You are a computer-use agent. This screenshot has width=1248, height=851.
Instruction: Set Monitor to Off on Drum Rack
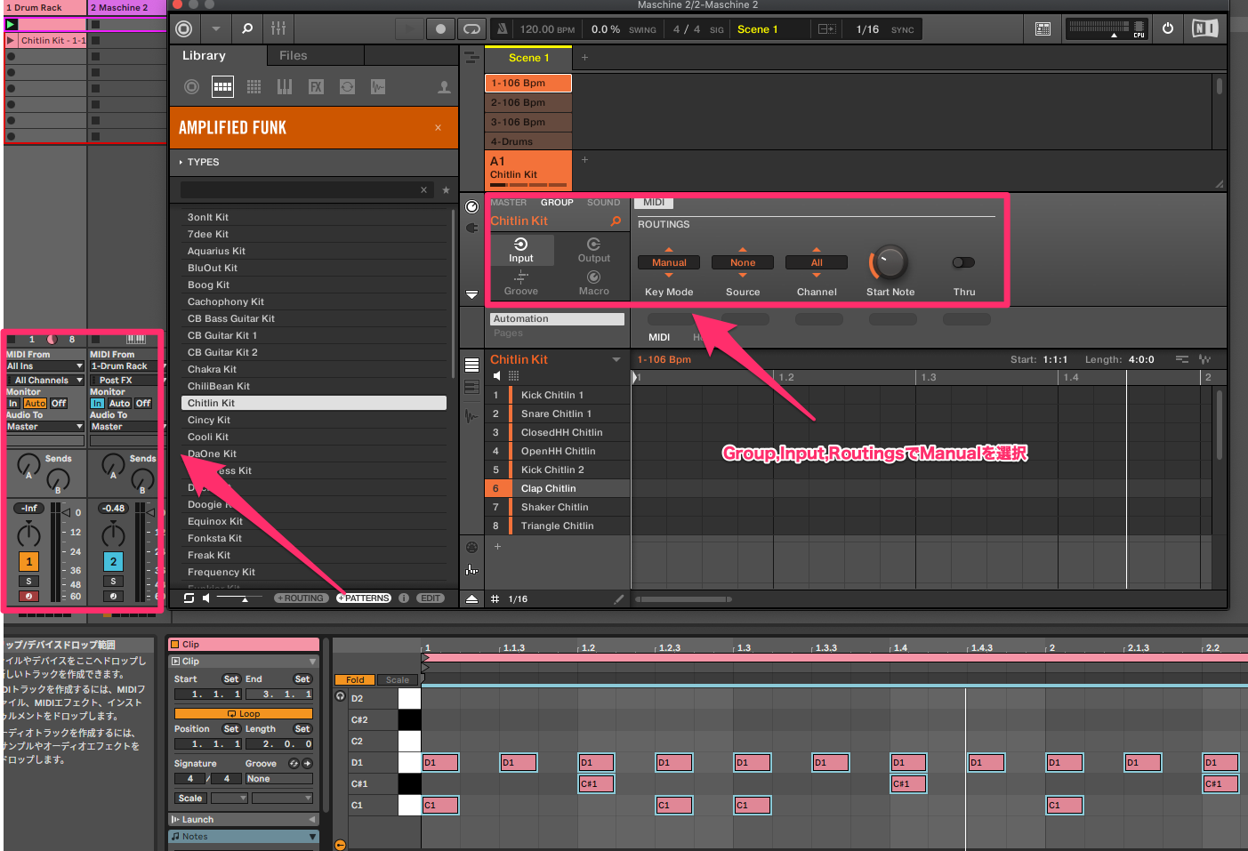59,404
